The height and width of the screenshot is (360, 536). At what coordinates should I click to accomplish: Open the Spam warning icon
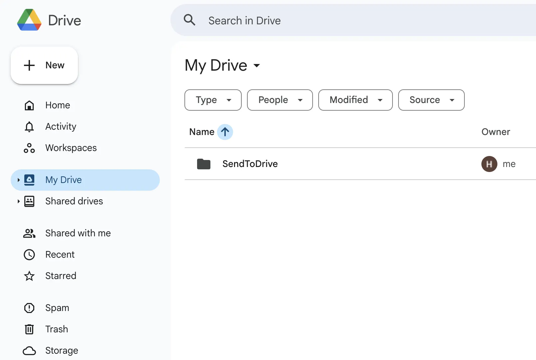(x=29, y=308)
